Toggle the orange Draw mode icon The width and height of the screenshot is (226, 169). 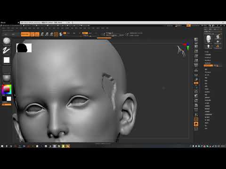37,34
